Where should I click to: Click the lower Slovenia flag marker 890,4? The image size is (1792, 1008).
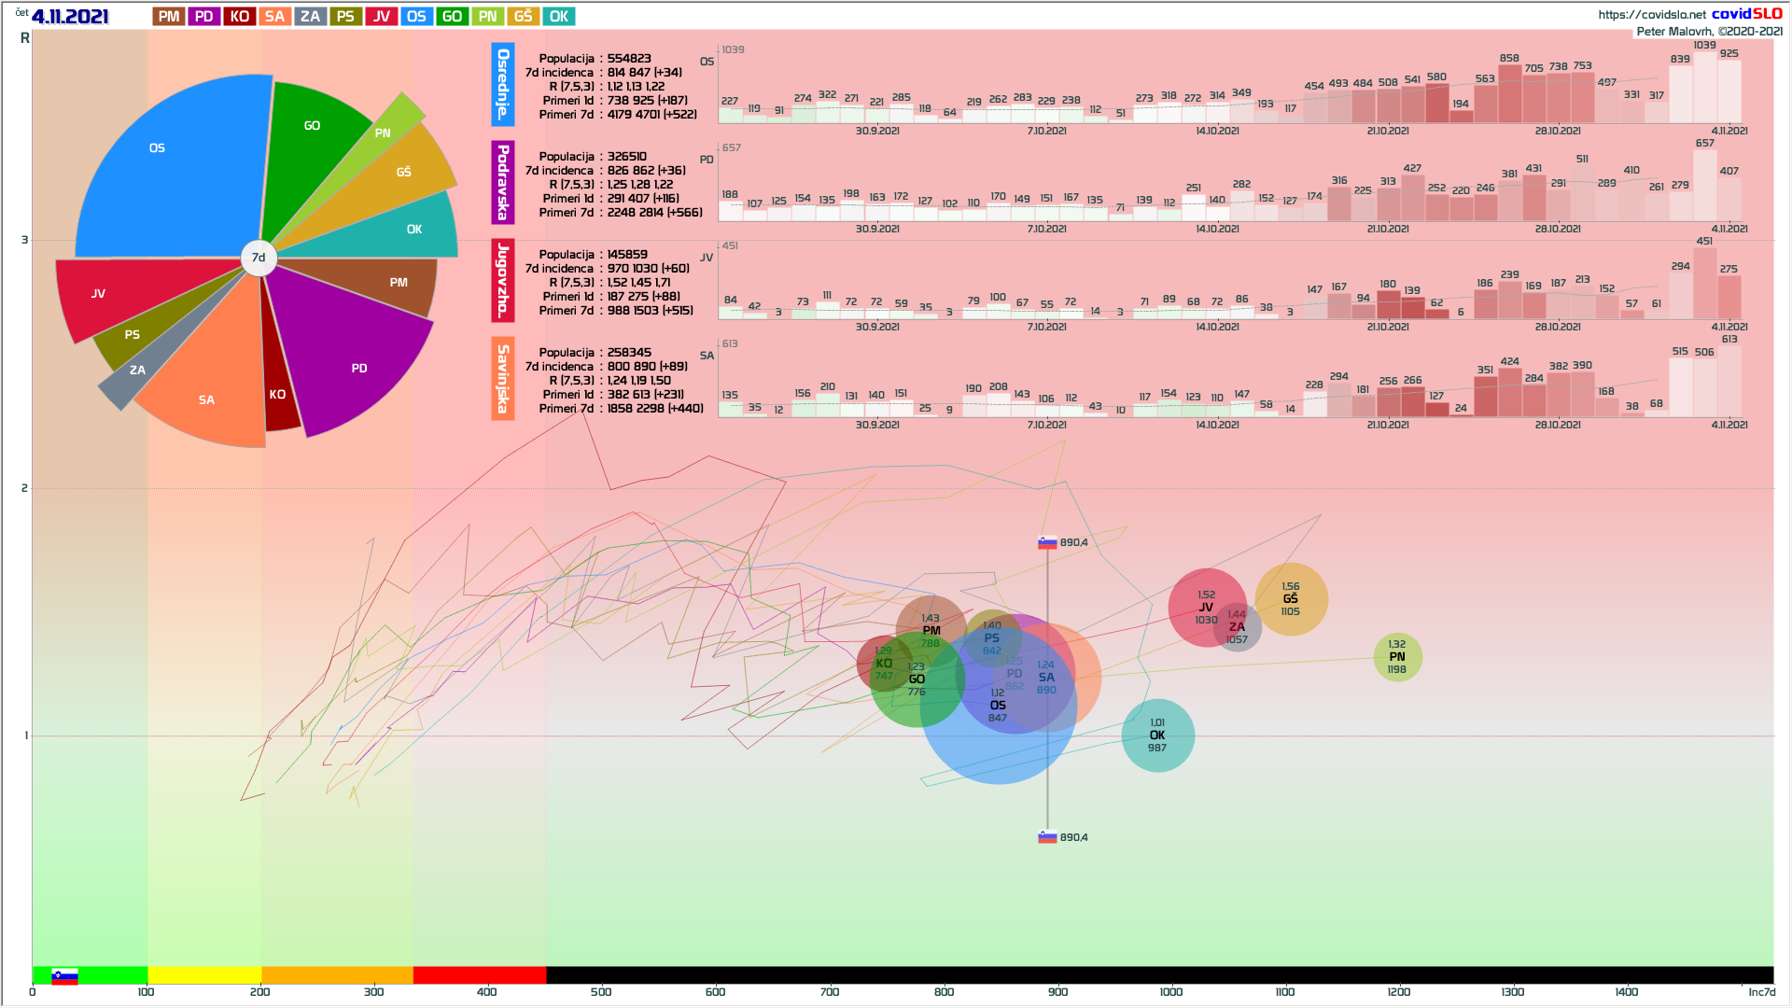(x=1047, y=837)
